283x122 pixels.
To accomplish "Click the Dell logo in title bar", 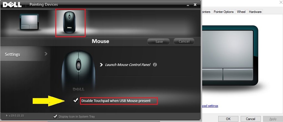I will click(12, 4).
